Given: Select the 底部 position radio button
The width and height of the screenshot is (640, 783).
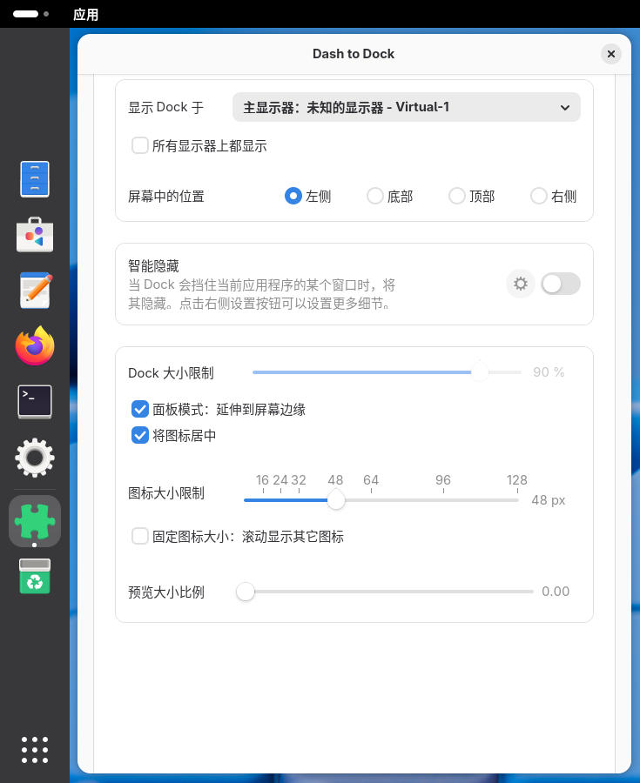Looking at the screenshot, I should tap(374, 197).
